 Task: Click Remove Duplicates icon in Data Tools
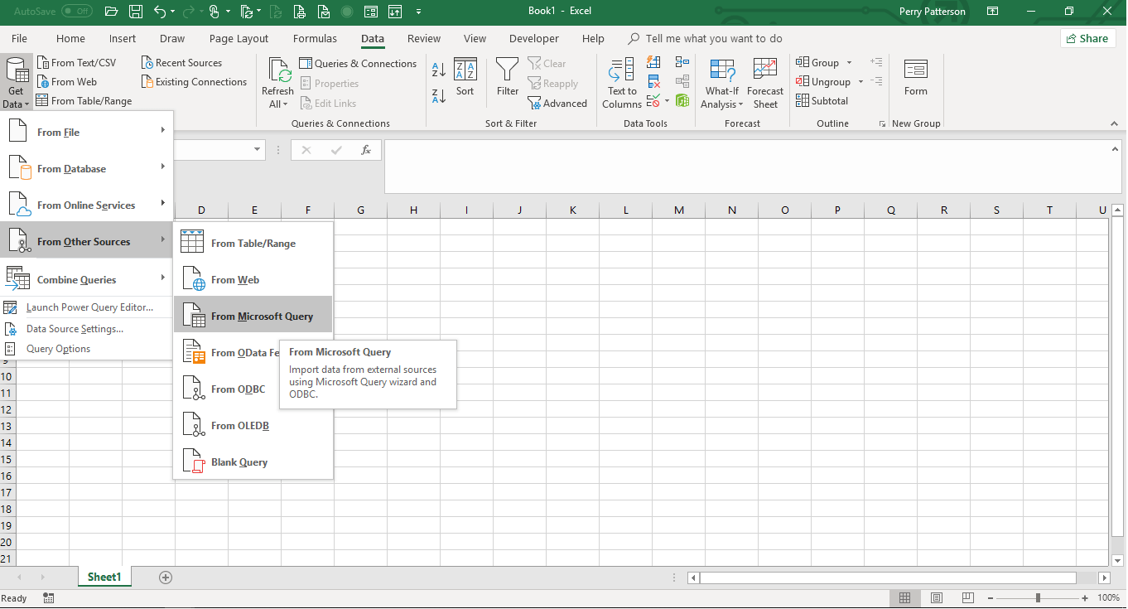coord(653,82)
